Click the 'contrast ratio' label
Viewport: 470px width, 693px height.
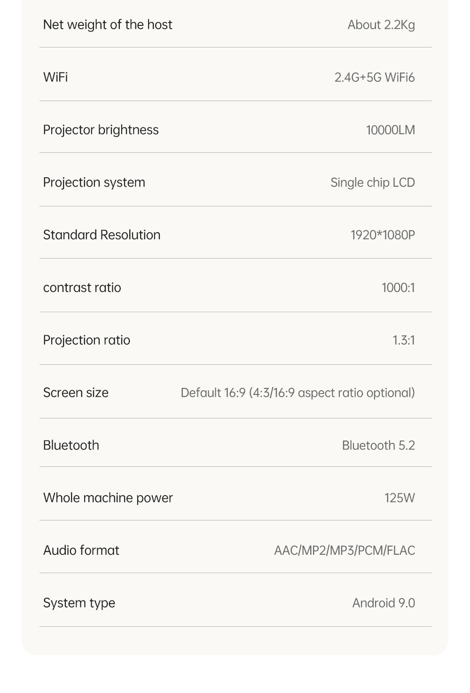click(x=82, y=288)
